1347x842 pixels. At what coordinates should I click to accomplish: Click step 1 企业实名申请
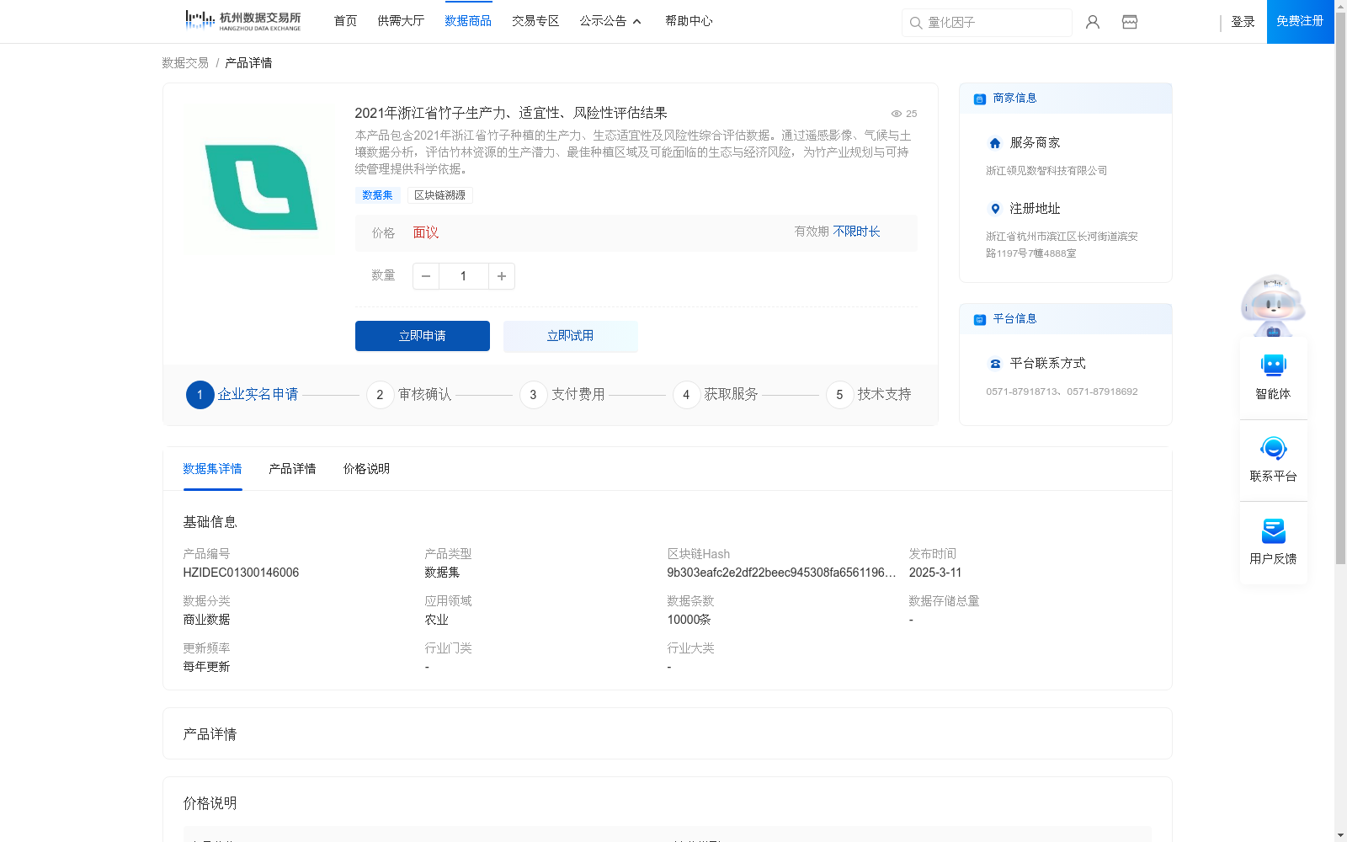point(242,394)
